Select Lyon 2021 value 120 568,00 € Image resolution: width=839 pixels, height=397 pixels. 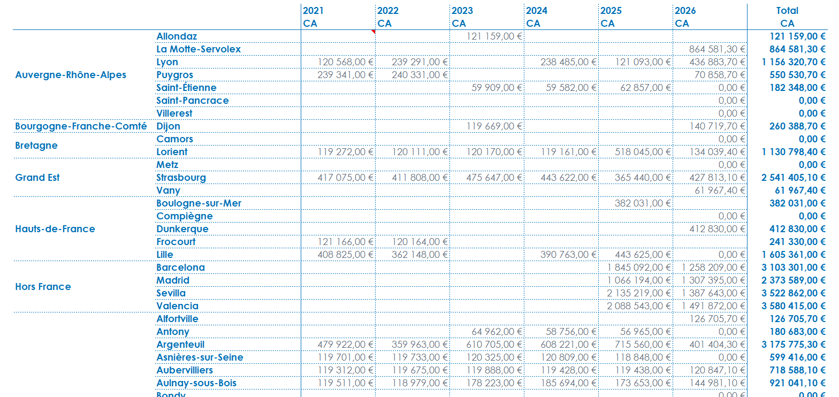pos(345,62)
